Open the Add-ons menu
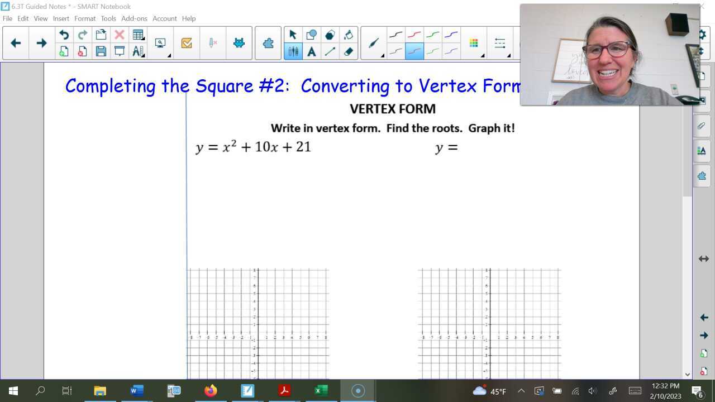This screenshot has width=715, height=402. pos(134,18)
